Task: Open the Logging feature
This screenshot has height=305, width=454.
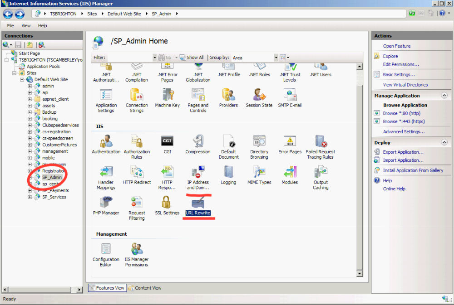Action: (228, 175)
